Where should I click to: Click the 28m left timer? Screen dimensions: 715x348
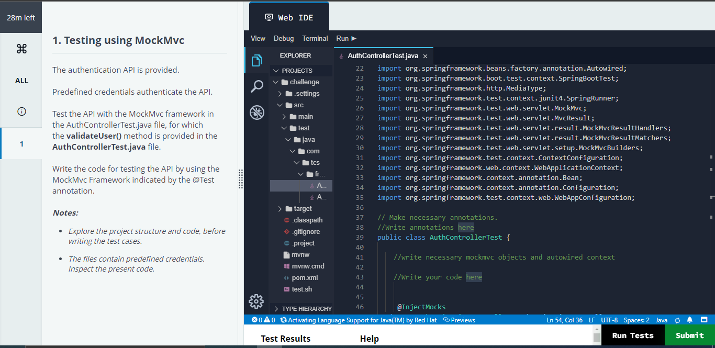(x=21, y=17)
